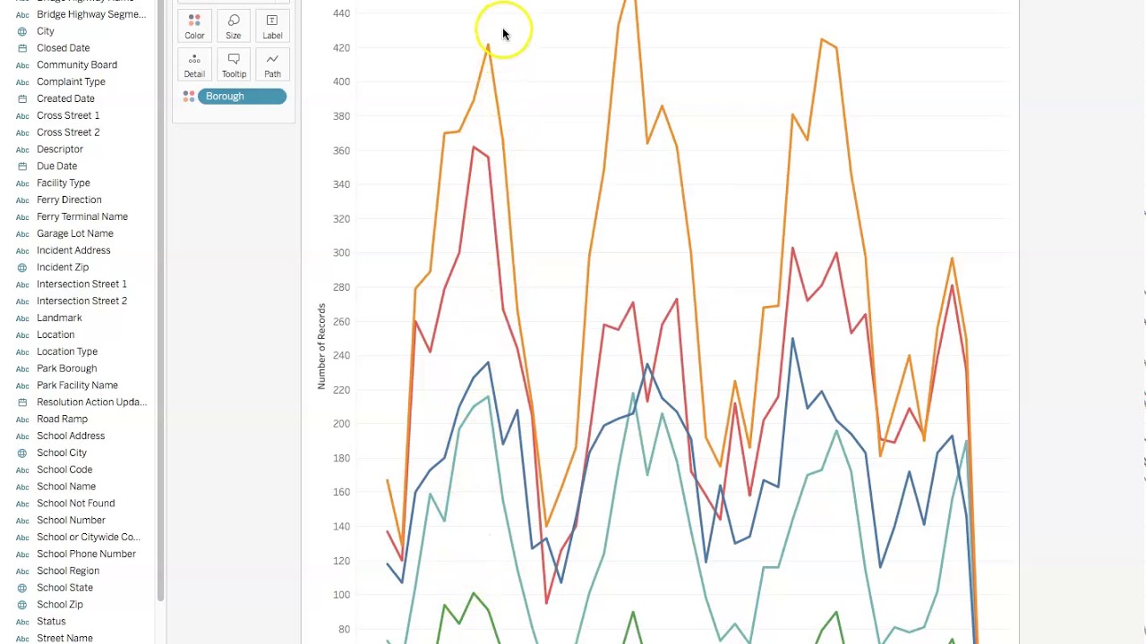
Task: Click the 200 tick label on the axis
Action: click(341, 424)
